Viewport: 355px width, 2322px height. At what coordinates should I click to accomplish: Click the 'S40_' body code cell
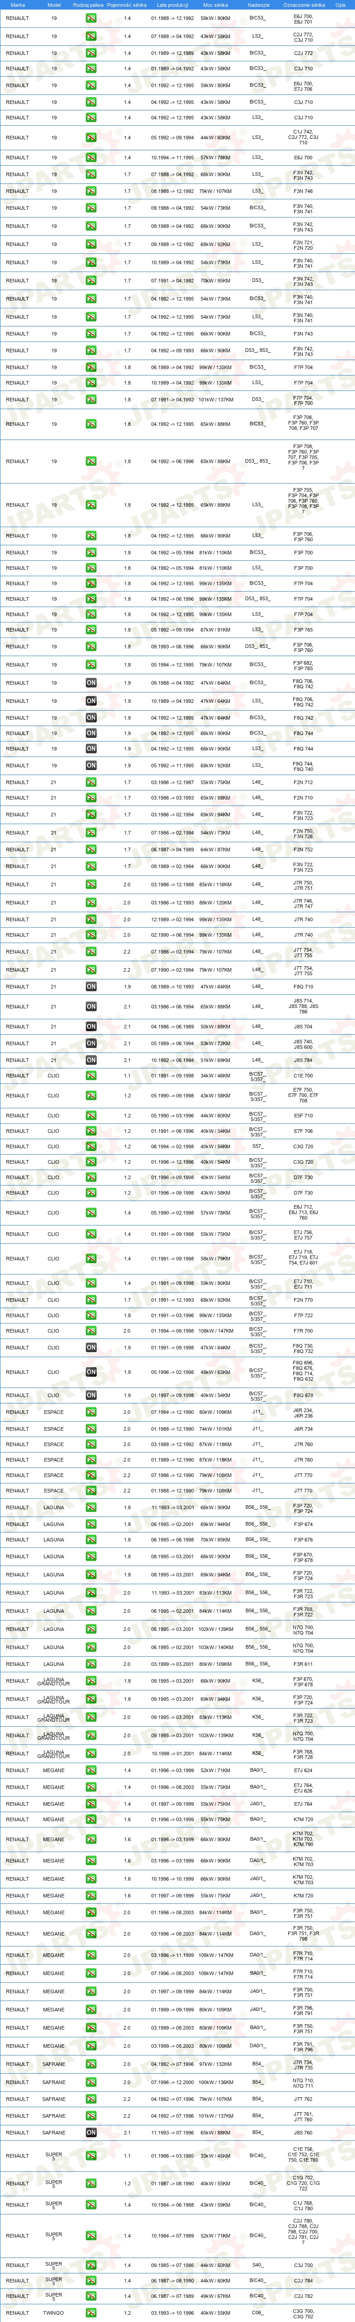258,2265
